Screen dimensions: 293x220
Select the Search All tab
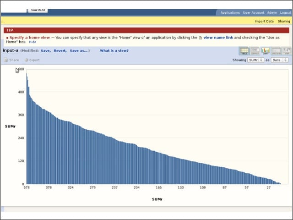coord(38,10)
